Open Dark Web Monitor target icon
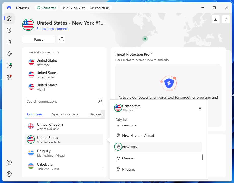The width and height of the screenshot is (234, 183). (x=9, y=66)
